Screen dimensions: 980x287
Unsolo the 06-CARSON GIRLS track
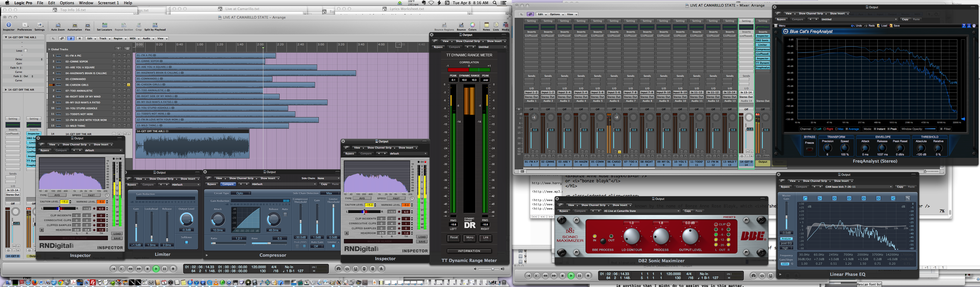128,85
